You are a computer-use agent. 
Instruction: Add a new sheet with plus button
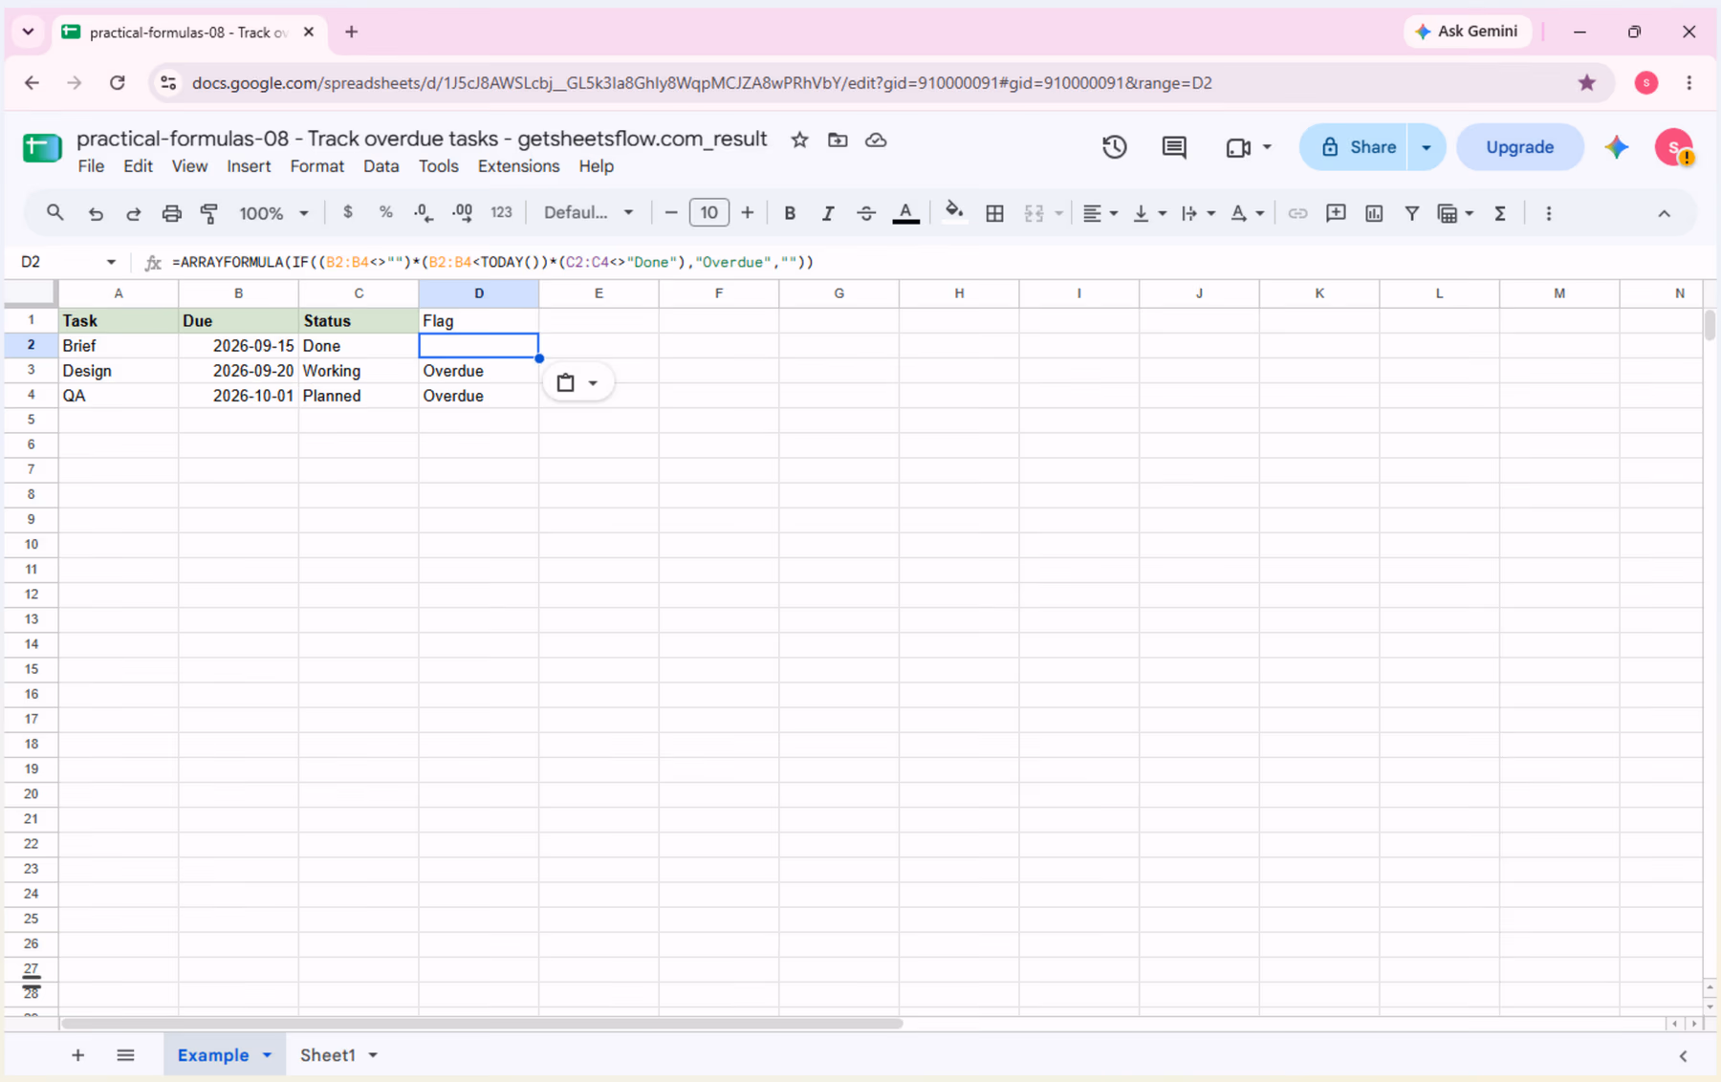click(x=77, y=1055)
